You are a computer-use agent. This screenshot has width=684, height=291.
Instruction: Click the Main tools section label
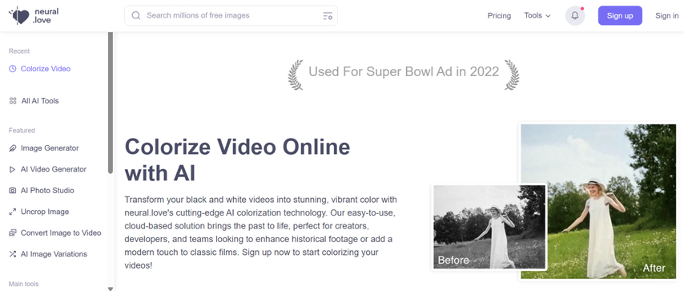coord(23,284)
